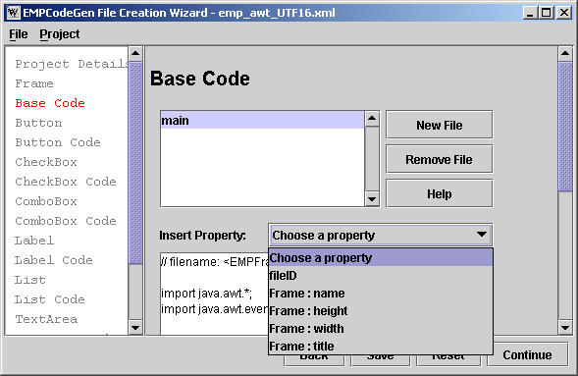
Task: Select Frame in the step list
Action: point(34,83)
